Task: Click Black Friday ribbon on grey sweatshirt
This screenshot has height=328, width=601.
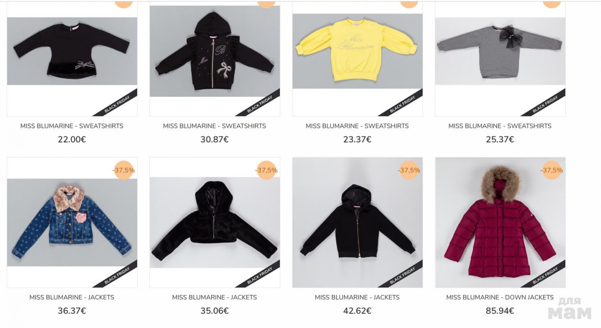Action: [x=546, y=104]
